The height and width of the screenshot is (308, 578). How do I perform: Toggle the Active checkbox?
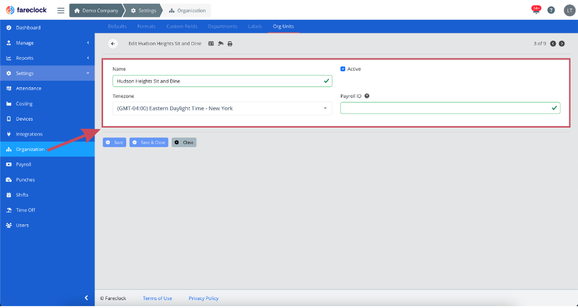[343, 69]
